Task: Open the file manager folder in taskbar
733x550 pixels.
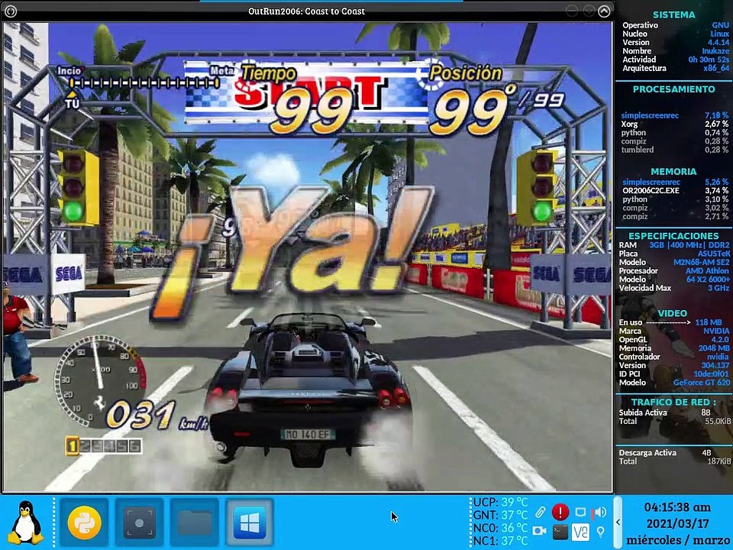Action: (194, 522)
